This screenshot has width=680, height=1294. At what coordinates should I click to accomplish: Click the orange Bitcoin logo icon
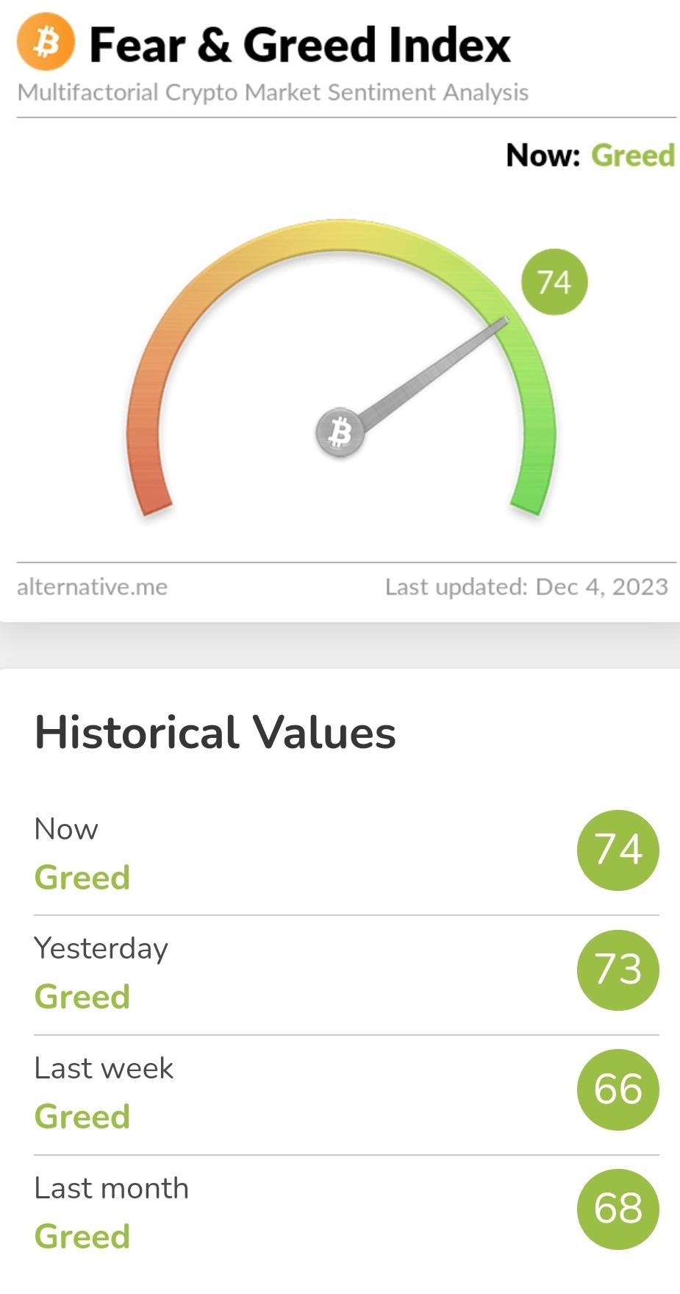(46, 43)
